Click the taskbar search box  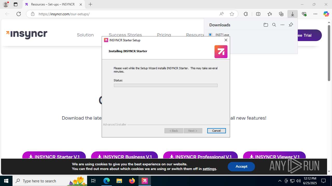coord(50,181)
